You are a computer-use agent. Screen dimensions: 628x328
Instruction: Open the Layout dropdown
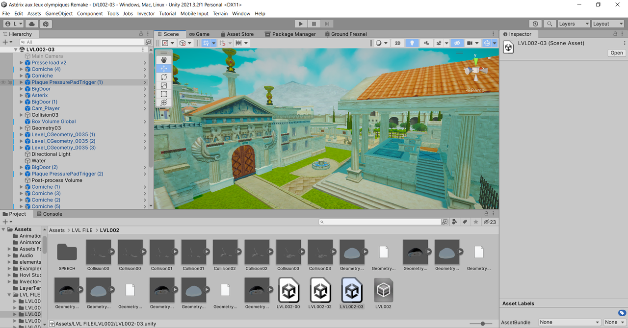[x=608, y=24]
